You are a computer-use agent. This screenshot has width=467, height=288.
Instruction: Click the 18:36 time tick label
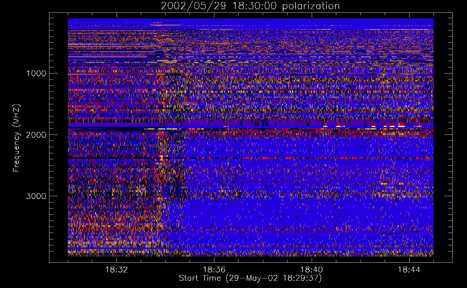[214, 270]
